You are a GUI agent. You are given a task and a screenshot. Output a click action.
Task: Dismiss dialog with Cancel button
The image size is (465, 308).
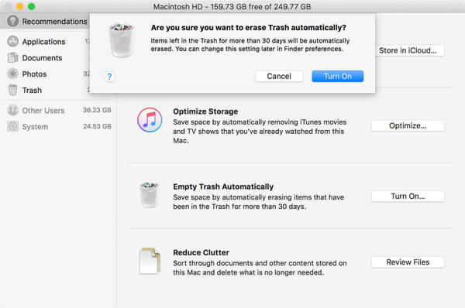coord(279,76)
